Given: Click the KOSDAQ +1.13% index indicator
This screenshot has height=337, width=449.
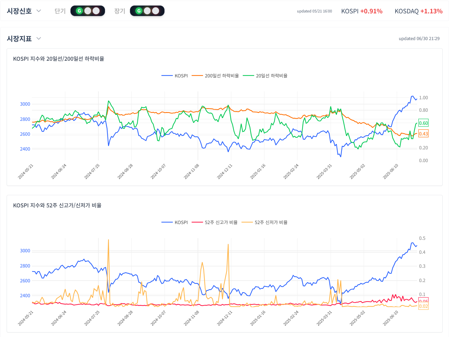Looking at the screenshot, I should (418, 11).
